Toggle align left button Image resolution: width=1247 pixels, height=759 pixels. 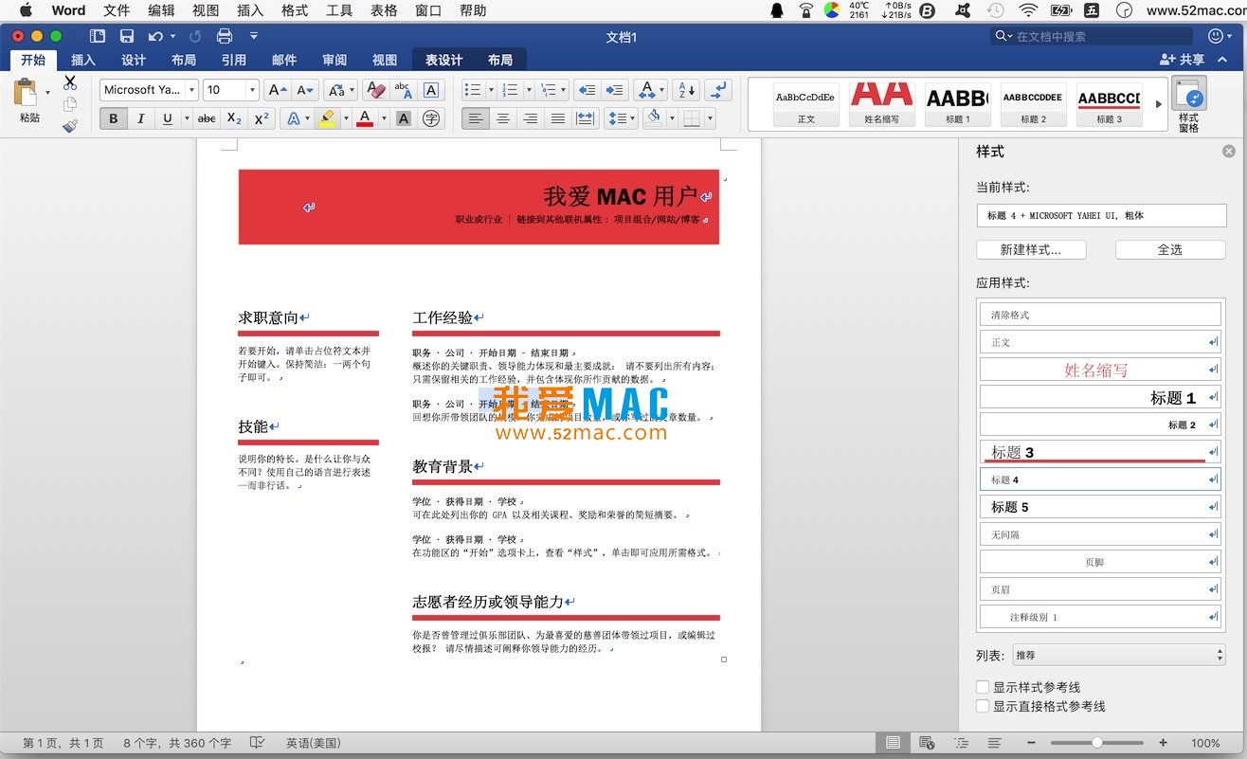pos(476,118)
